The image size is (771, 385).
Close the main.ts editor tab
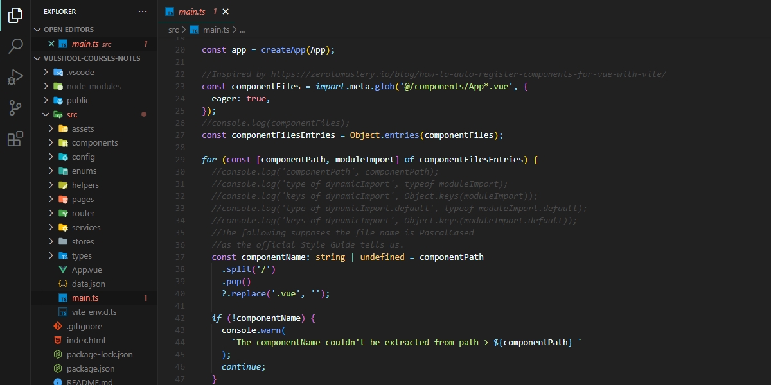(226, 12)
